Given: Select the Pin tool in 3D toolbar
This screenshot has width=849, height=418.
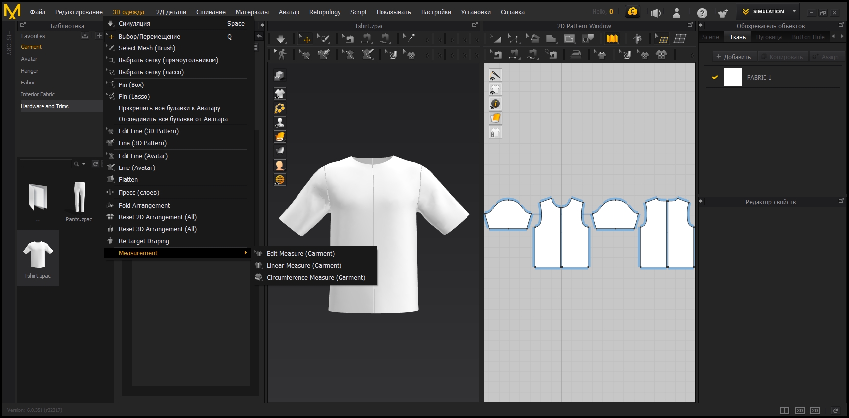Looking at the screenshot, I should tap(409, 38).
